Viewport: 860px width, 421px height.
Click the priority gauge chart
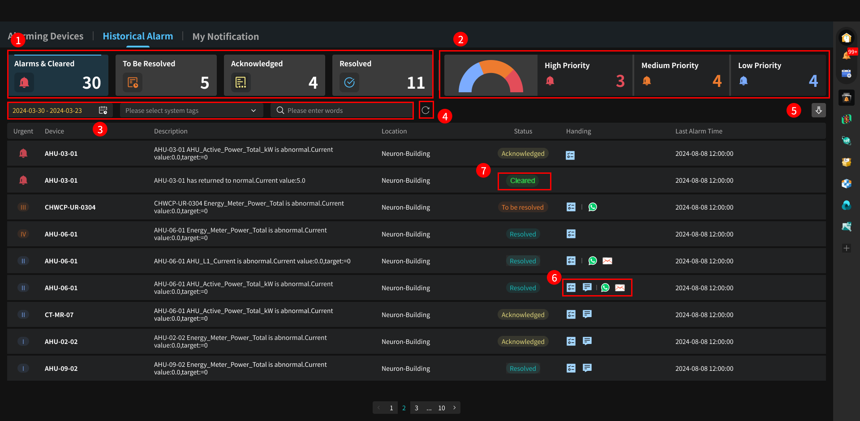point(491,75)
